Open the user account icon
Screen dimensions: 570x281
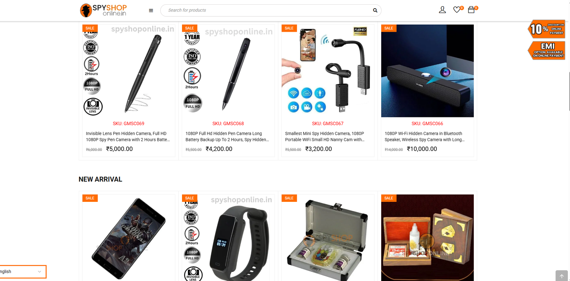pos(442,10)
